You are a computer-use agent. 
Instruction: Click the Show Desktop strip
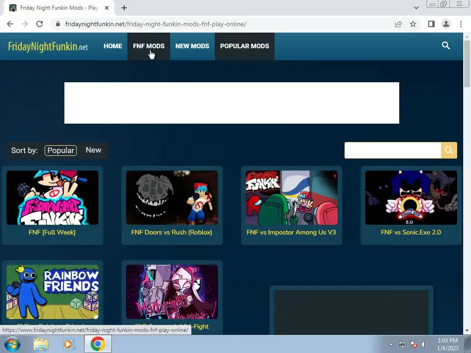click(x=468, y=344)
